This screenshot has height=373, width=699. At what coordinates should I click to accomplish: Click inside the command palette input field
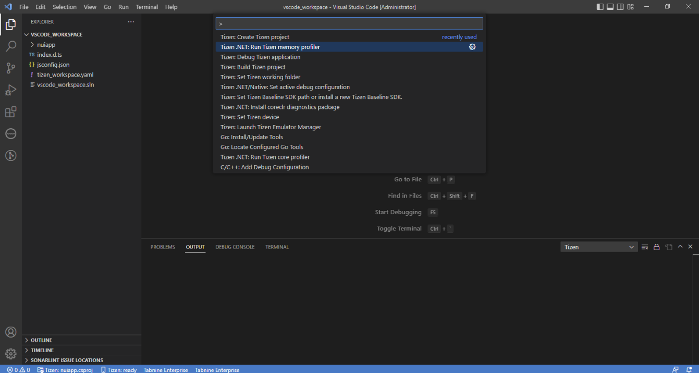[348, 23]
